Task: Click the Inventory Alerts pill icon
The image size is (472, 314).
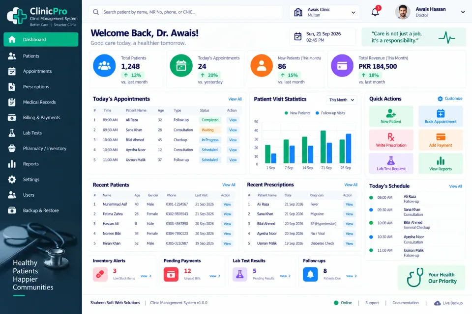Action: (x=100, y=274)
